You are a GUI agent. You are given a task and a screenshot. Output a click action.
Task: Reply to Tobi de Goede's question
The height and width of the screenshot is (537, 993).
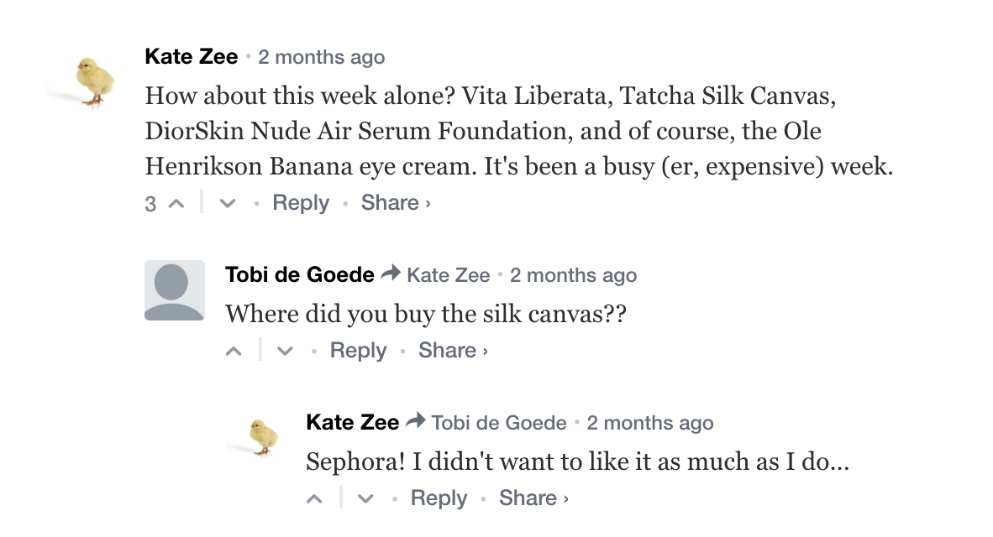coord(358,351)
